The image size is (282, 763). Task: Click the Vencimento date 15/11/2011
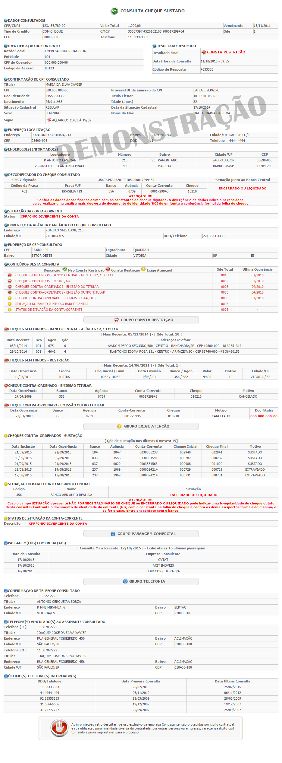pos(262,26)
